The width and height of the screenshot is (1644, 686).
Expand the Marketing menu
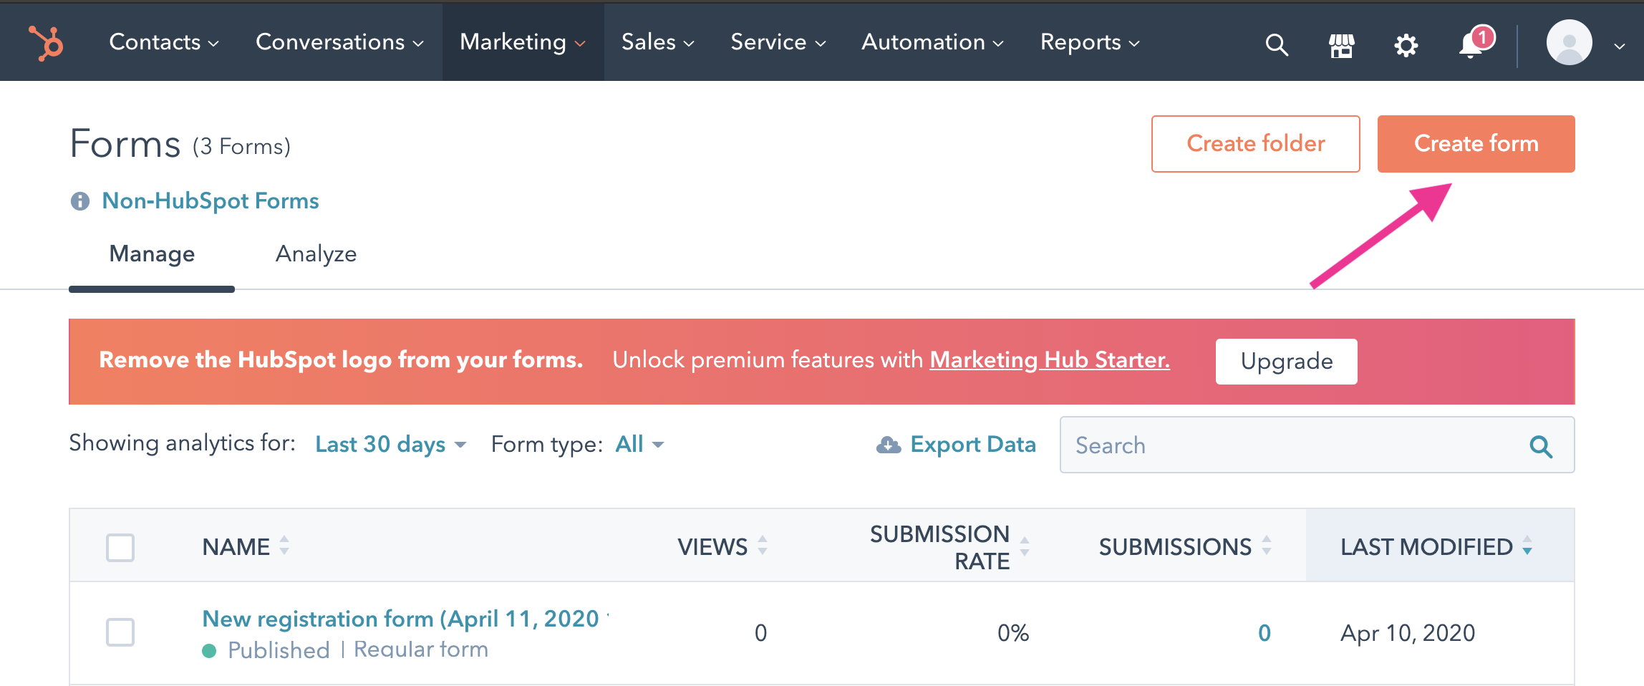[x=523, y=42]
